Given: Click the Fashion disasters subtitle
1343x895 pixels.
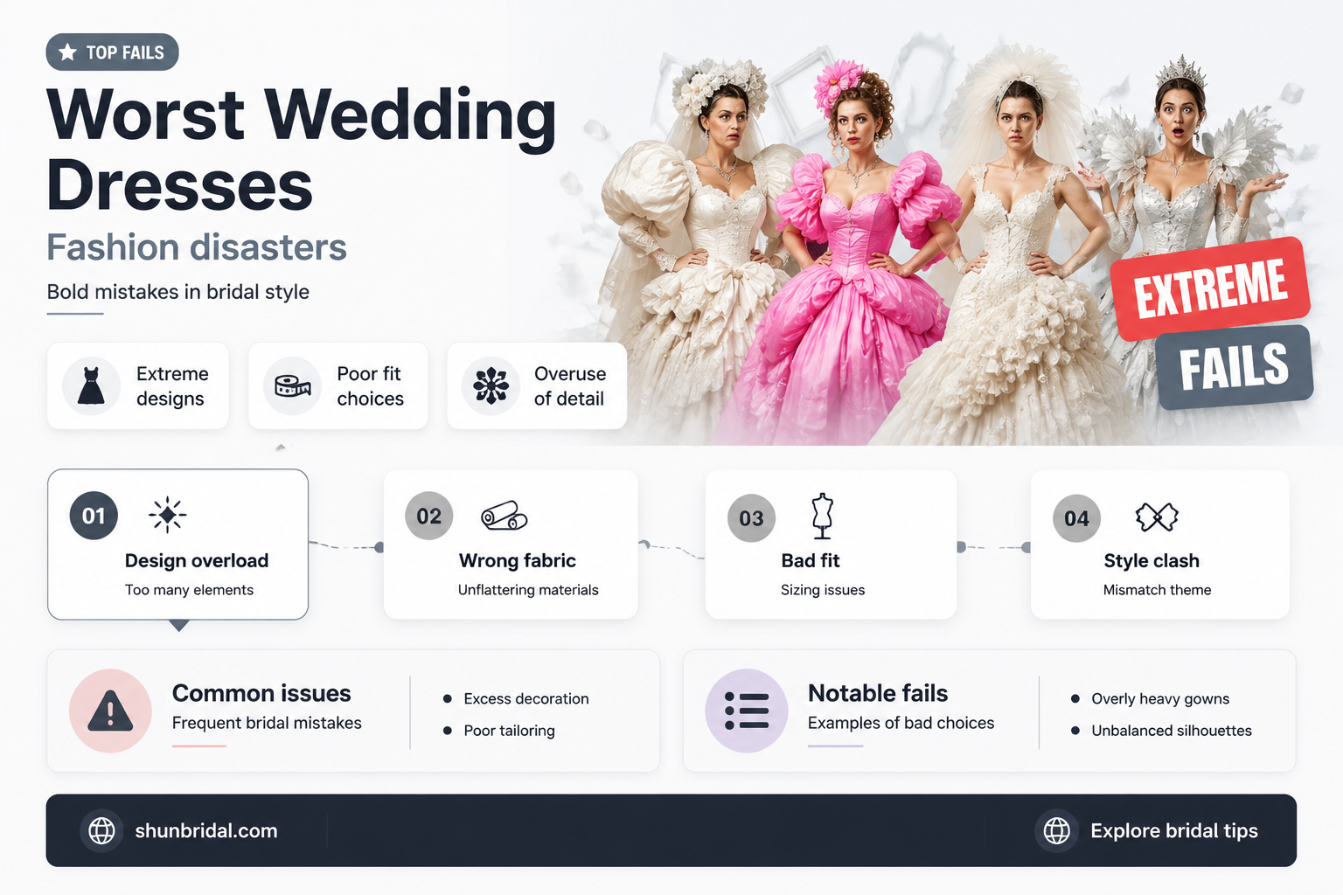Looking at the screenshot, I should click(x=197, y=247).
